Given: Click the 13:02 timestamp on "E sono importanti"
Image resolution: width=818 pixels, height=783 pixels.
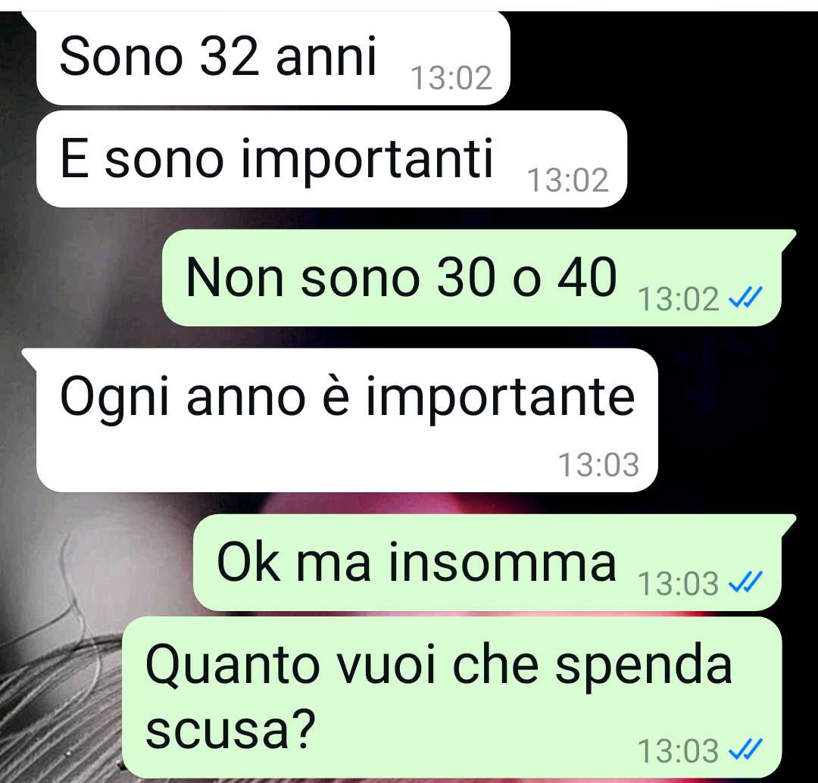Looking at the screenshot, I should point(568,180).
